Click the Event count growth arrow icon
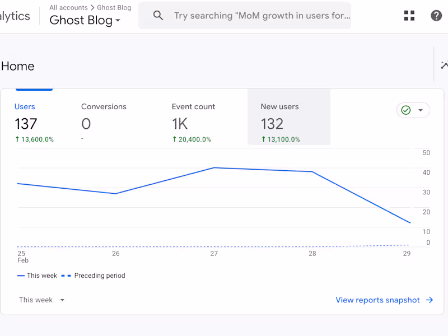Image resolution: width=448 pixels, height=336 pixels. pyautogui.click(x=175, y=139)
